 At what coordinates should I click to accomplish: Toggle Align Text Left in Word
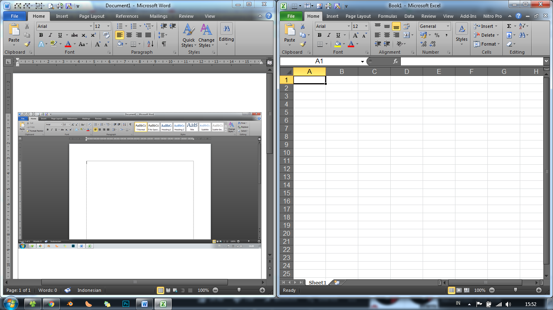119,35
